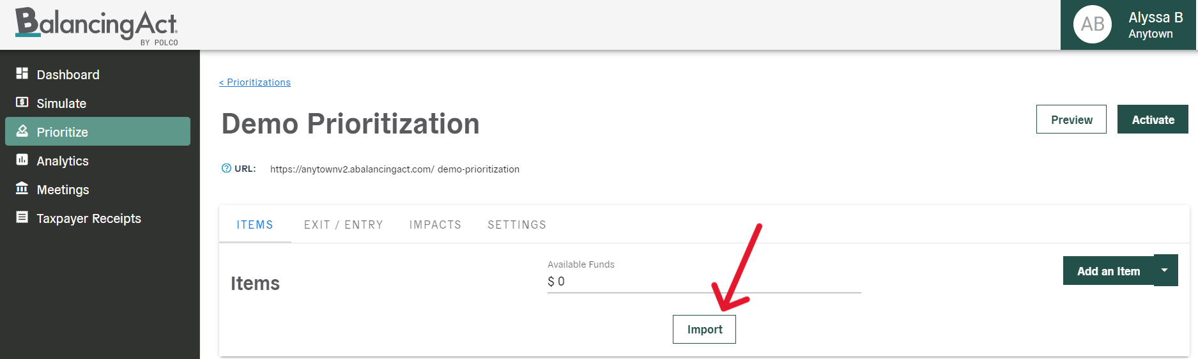Click the Meetings building icon
Viewport: 1198px width, 359px height.
22,188
